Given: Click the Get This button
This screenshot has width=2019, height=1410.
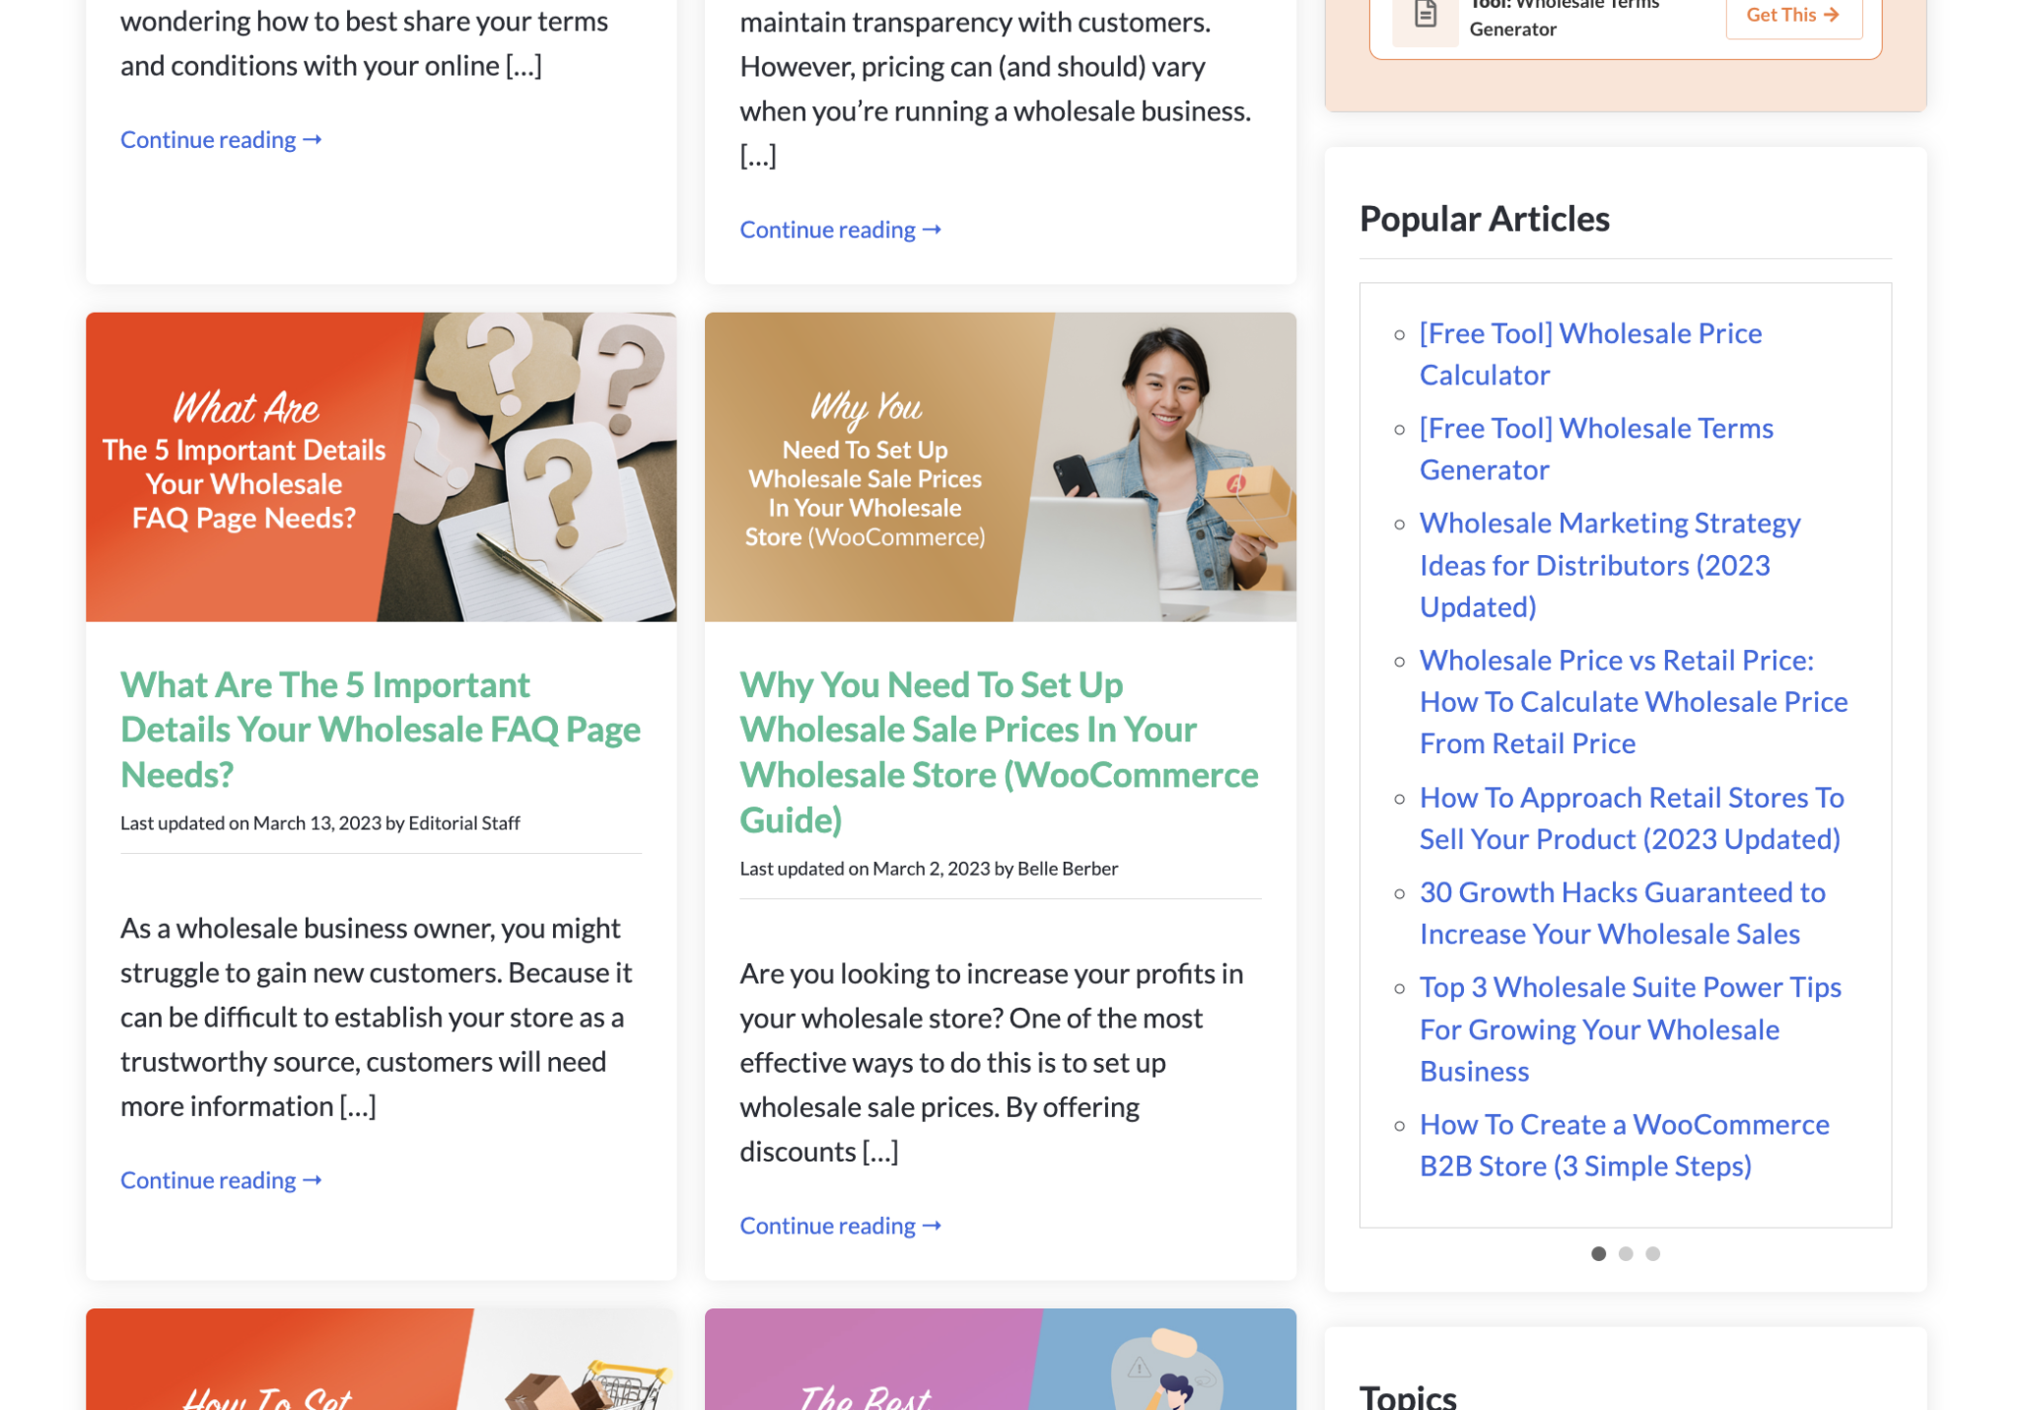Looking at the screenshot, I should [1793, 16].
